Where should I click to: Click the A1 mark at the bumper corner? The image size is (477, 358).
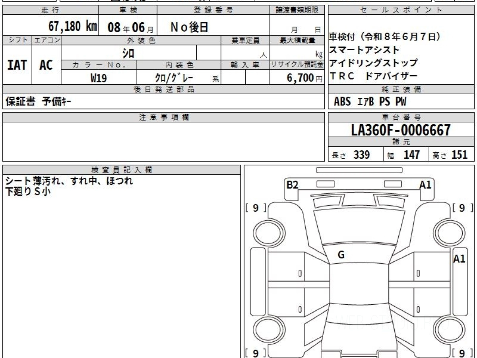tap(425, 185)
